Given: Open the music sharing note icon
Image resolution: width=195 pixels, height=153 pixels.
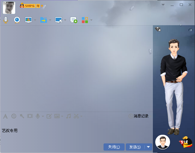Looking at the screenshot, I should [x=69, y=116].
